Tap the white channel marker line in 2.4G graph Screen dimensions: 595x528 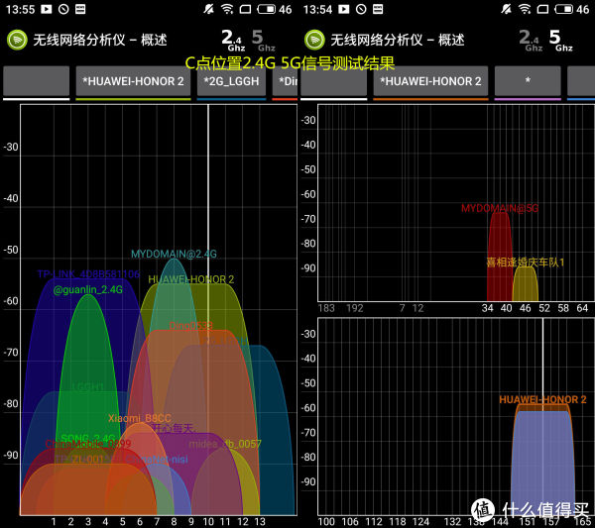point(208,310)
